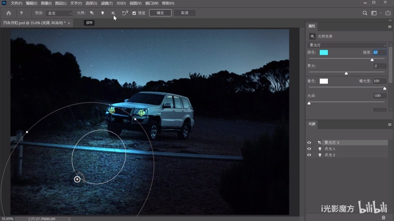
Task: Open the 3D(D) menu
Action: coord(121,3)
